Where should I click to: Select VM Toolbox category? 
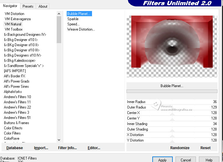pyautogui.click(x=13, y=29)
